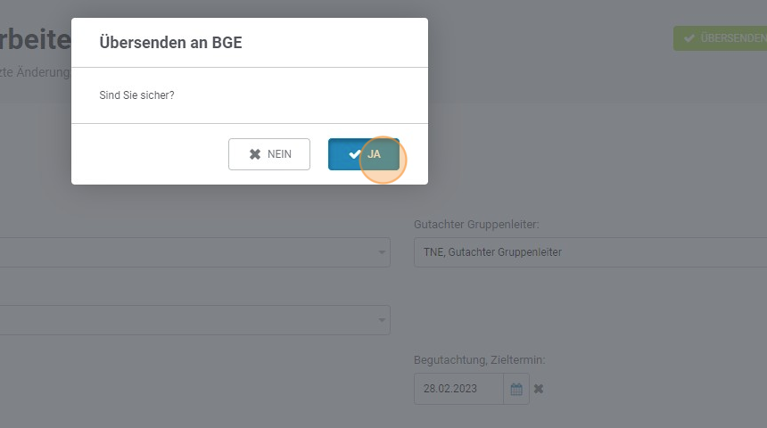Expand the upper left dropdown arrow
The height and width of the screenshot is (428, 767).
(382, 252)
